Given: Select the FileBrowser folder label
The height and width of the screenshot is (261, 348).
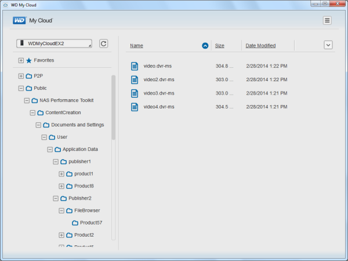Looking at the screenshot, I should pos(87,211).
